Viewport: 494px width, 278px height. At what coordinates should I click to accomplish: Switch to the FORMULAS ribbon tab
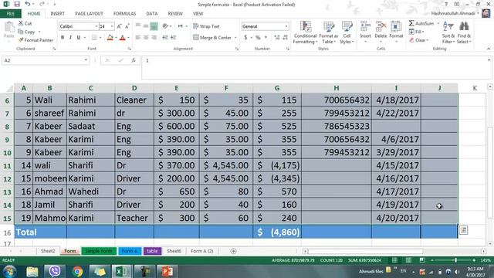click(124, 14)
